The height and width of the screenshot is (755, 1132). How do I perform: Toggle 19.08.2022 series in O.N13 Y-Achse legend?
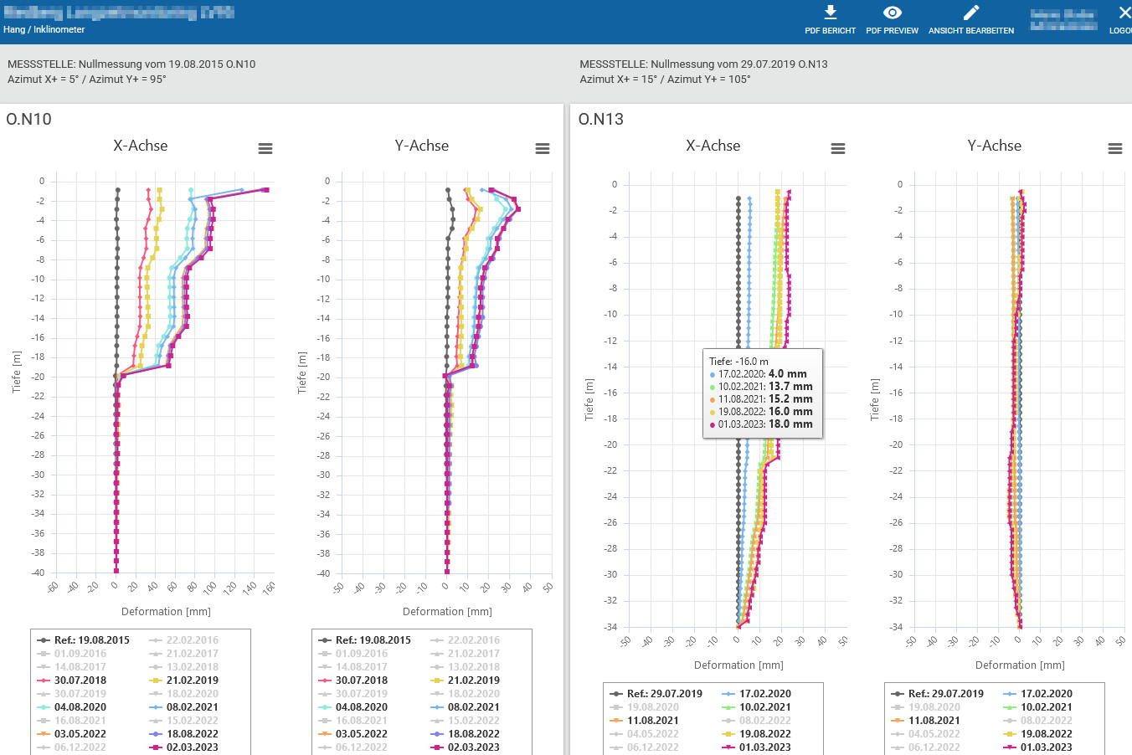pyautogui.click(x=1046, y=734)
